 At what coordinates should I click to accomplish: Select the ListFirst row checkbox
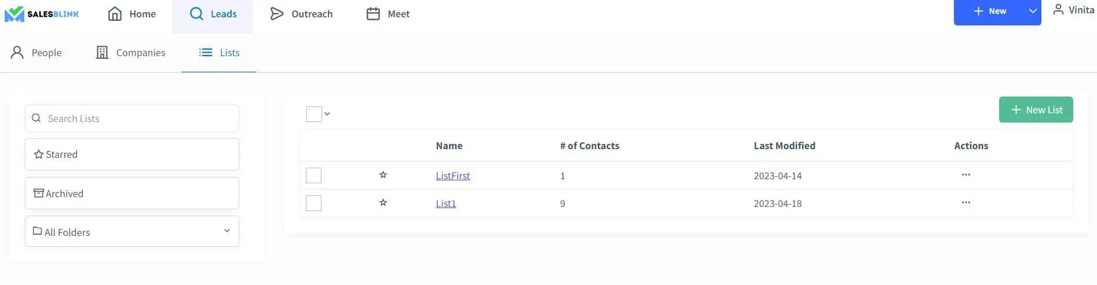coord(313,175)
